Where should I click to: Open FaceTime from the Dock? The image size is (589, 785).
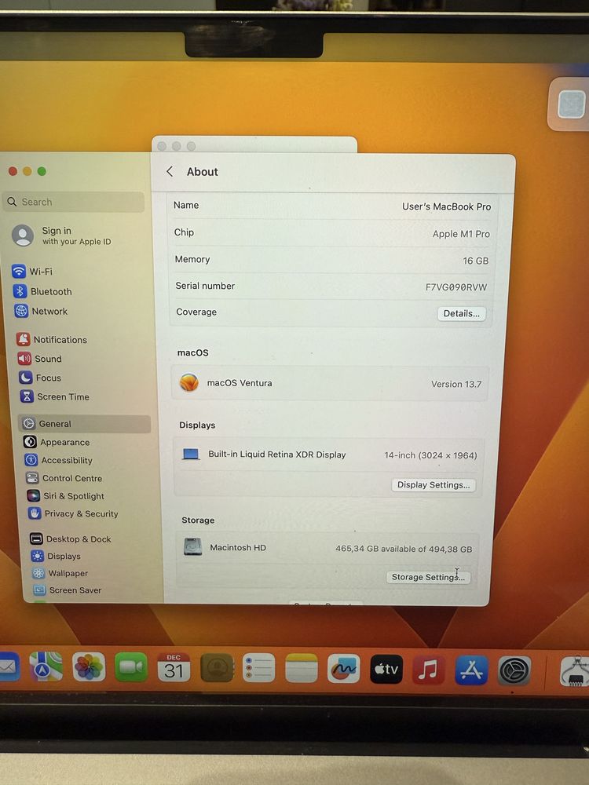click(x=130, y=667)
